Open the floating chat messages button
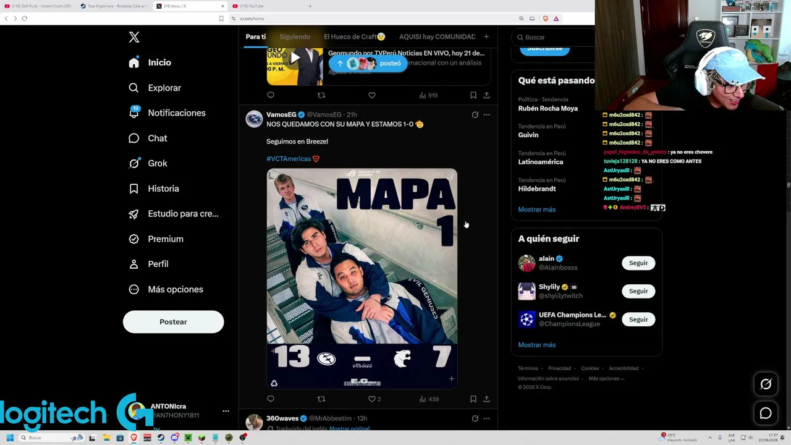The height and width of the screenshot is (445, 791). click(x=766, y=413)
